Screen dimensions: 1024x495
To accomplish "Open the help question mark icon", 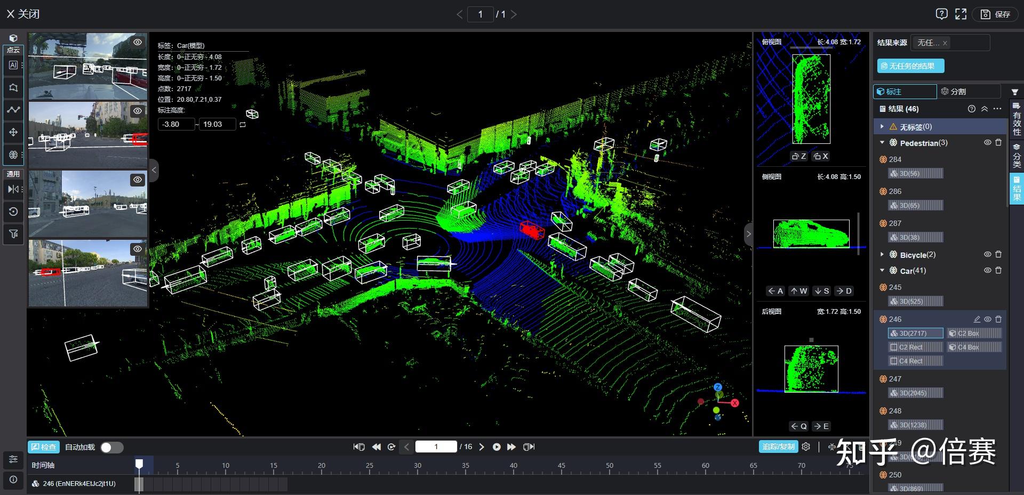I will tap(941, 14).
